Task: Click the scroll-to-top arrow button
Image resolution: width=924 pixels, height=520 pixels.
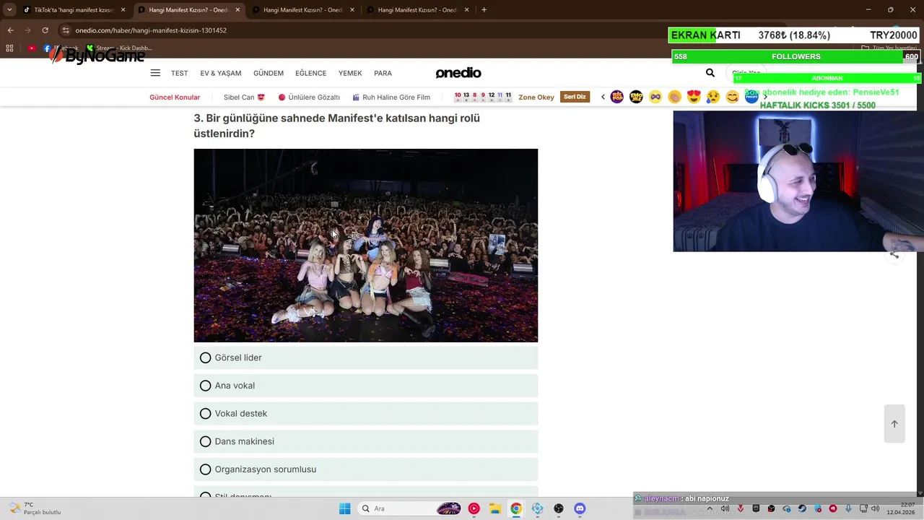Action: click(x=894, y=424)
